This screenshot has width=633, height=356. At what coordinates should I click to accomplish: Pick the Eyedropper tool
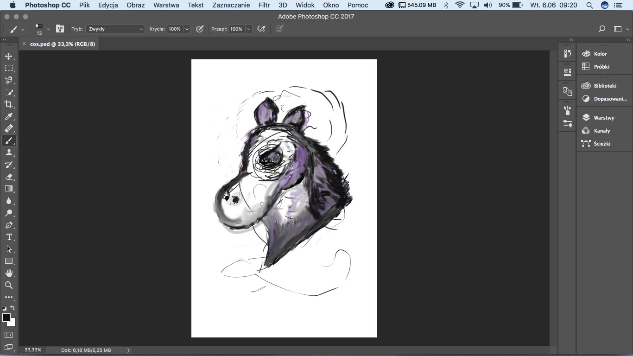pyautogui.click(x=9, y=116)
